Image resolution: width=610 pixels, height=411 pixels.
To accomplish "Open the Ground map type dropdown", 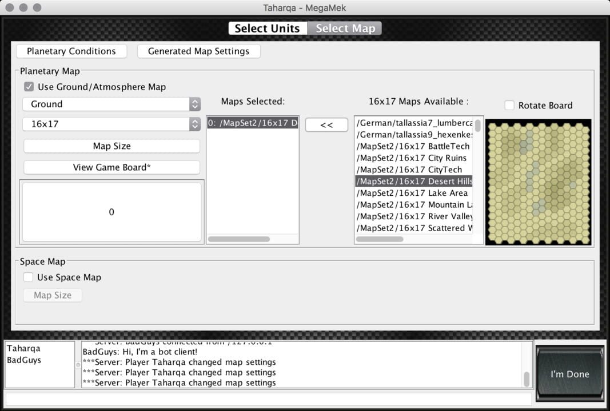I will click(x=111, y=104).
